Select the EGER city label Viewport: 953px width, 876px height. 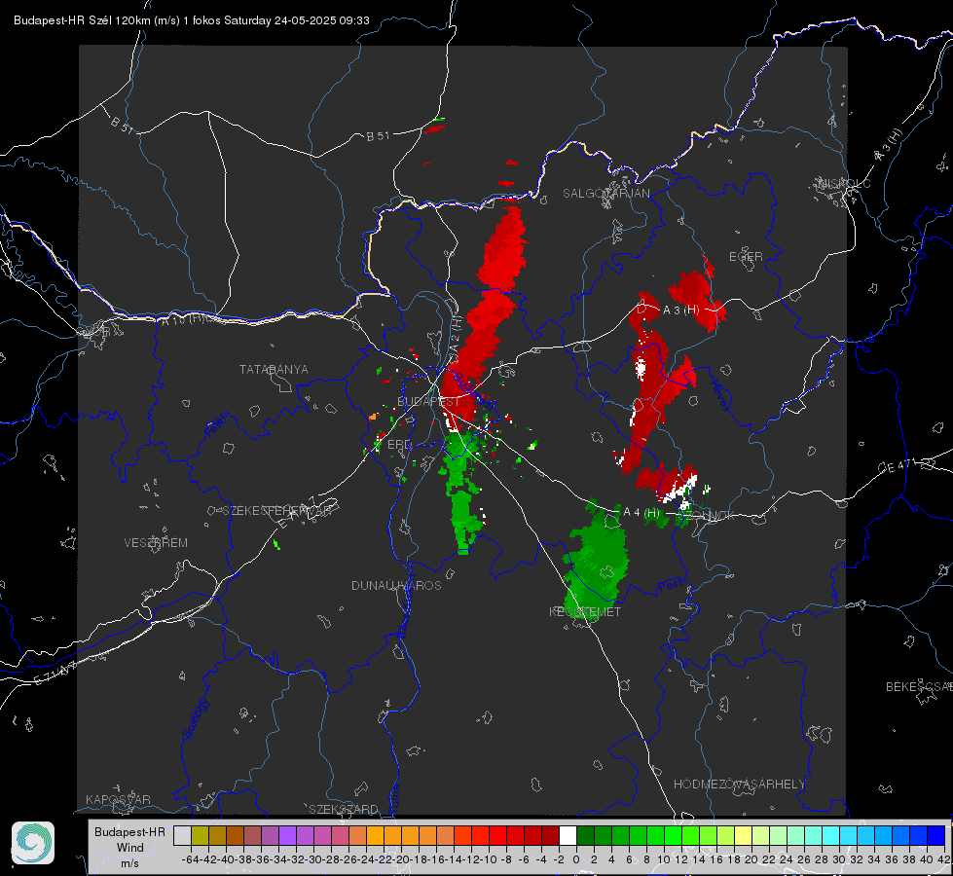point(746,257)
